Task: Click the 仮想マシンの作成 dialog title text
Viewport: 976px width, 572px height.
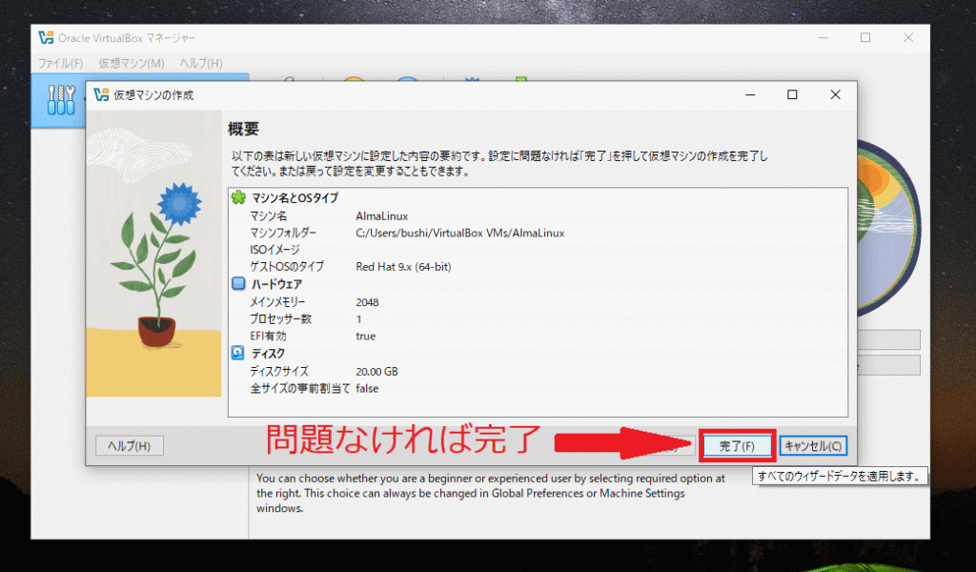Action: [153, 95]
